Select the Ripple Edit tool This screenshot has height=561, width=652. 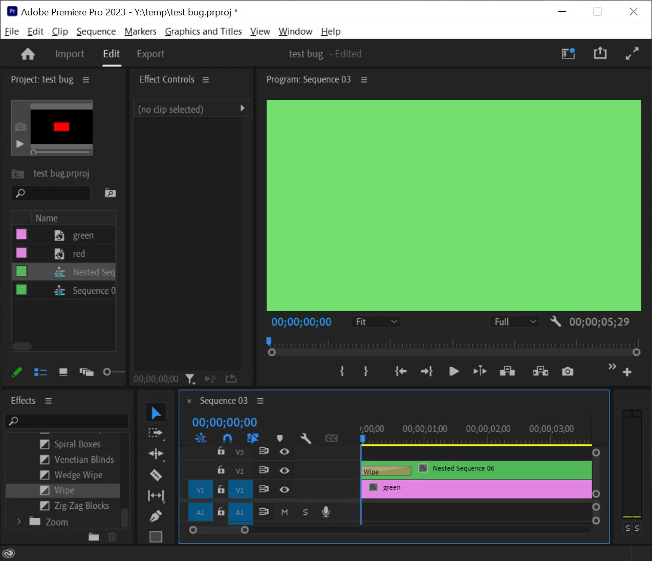(x=156, y=454)
